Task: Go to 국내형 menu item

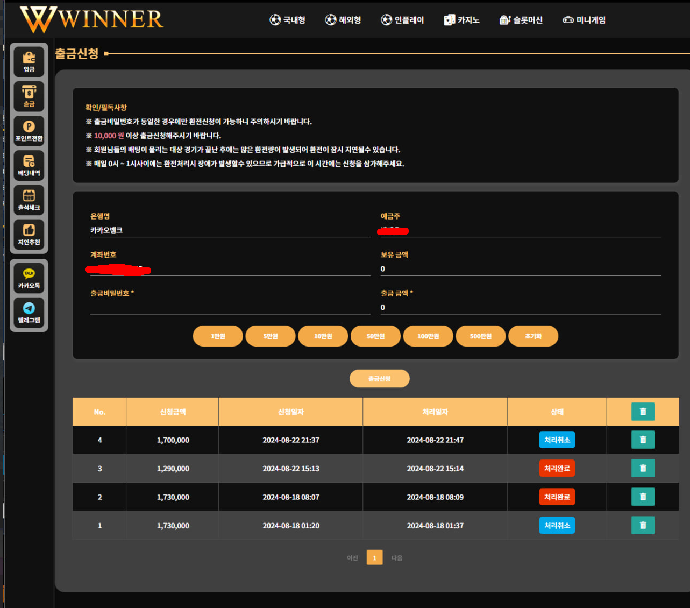Action: (x=288, y=20)
